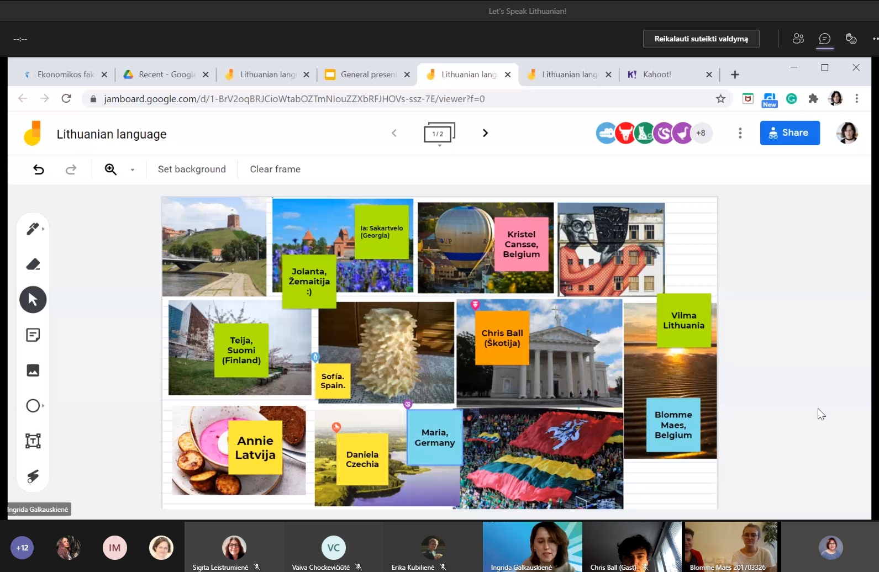
Task: Expand the frame bar under 1/2
Action: click(x=439, y=145)
